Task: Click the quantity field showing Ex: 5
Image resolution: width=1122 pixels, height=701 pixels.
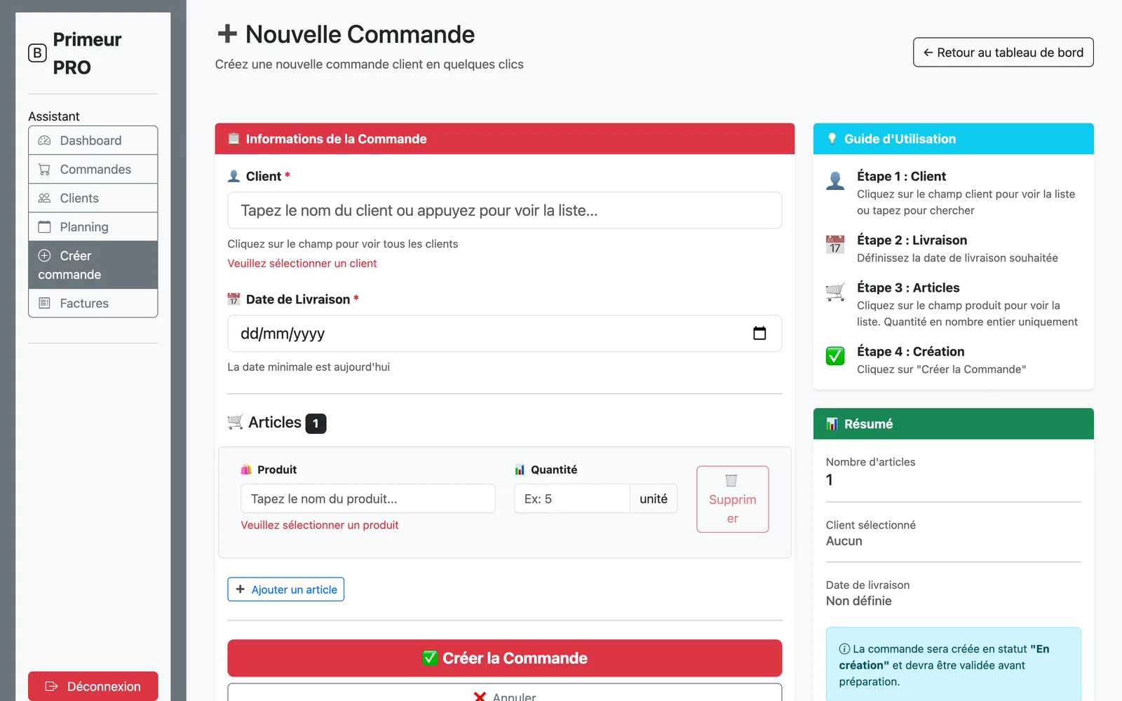Action: click(x=572, y=498)
